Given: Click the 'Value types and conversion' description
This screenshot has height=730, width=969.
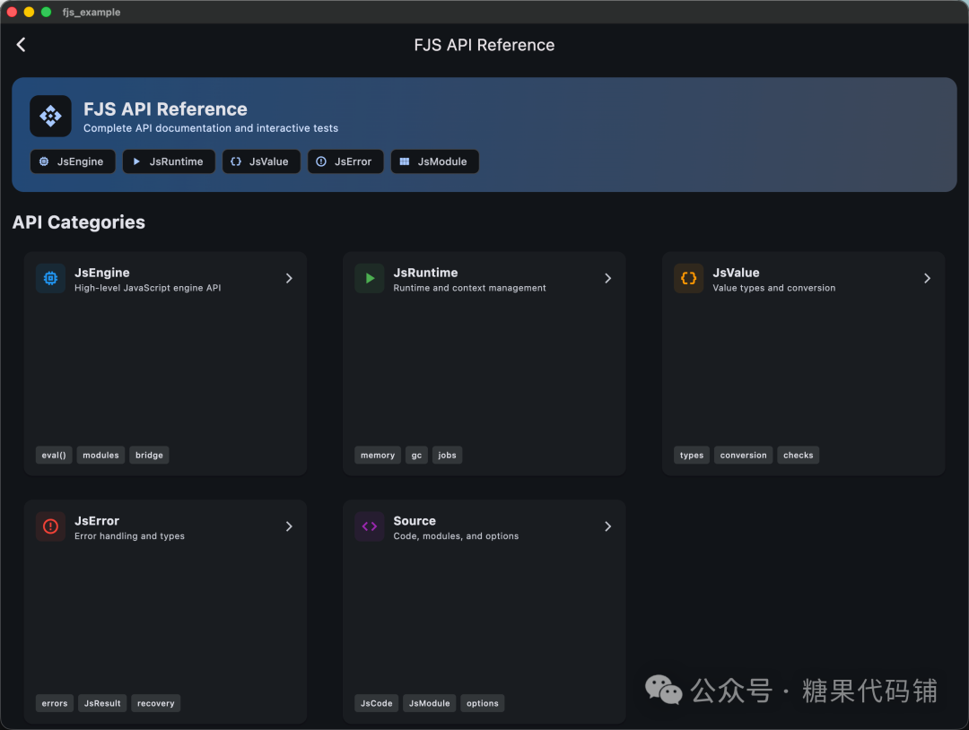Looking at the screenshot, I should tap(773, 288).
